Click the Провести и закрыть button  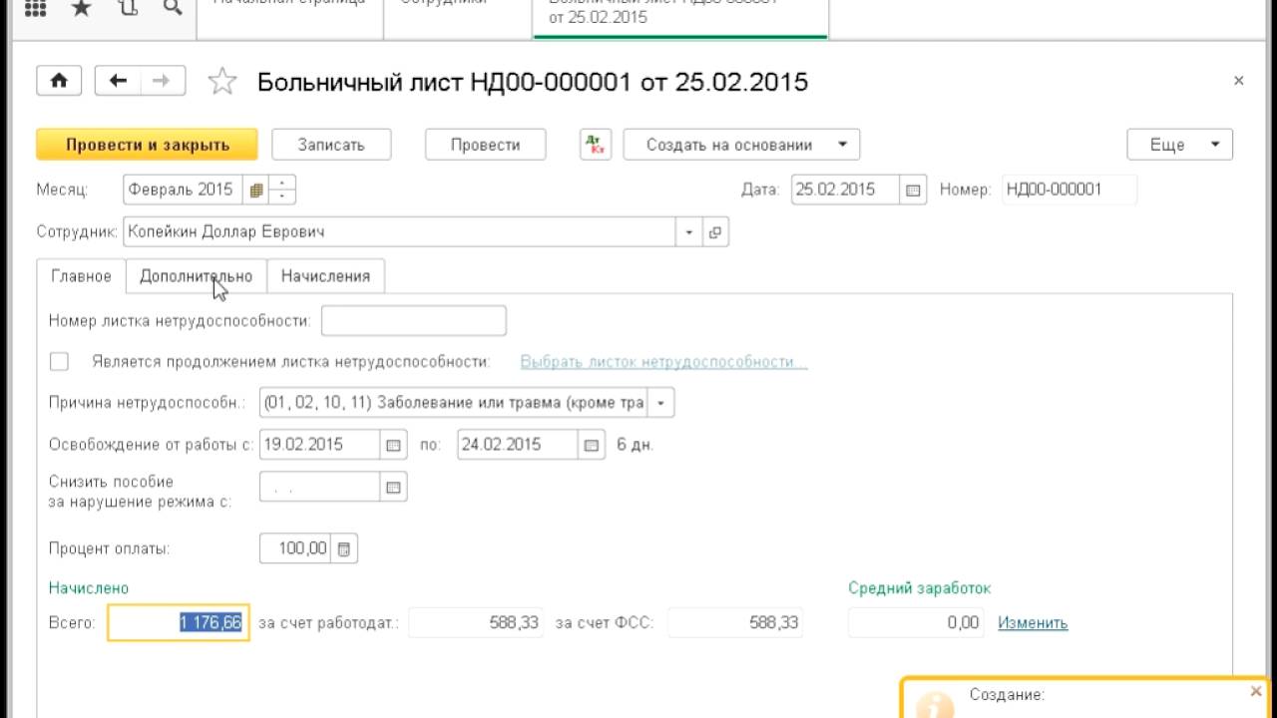[148, 145]
